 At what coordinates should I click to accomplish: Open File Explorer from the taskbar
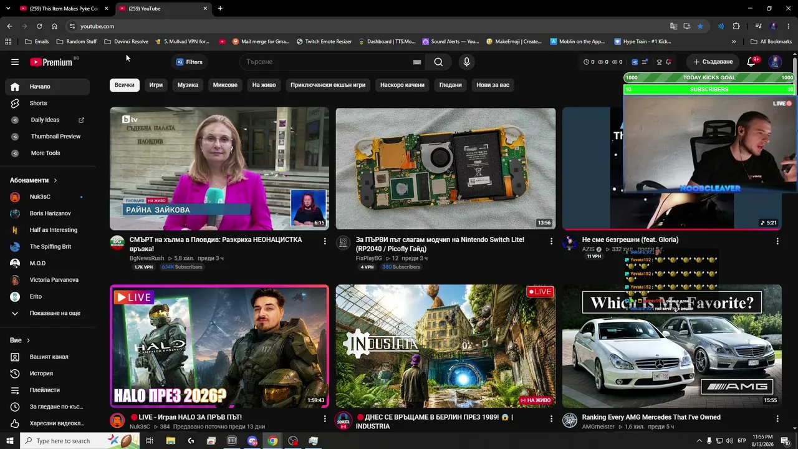pyautogui.click(x=171, y=441)
